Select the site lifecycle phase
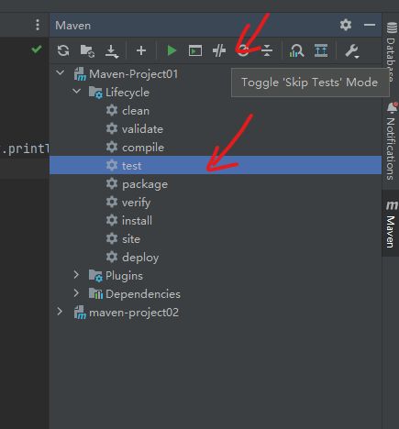The height and width of the screenshot is (429, 399). (x=131, y=239)
